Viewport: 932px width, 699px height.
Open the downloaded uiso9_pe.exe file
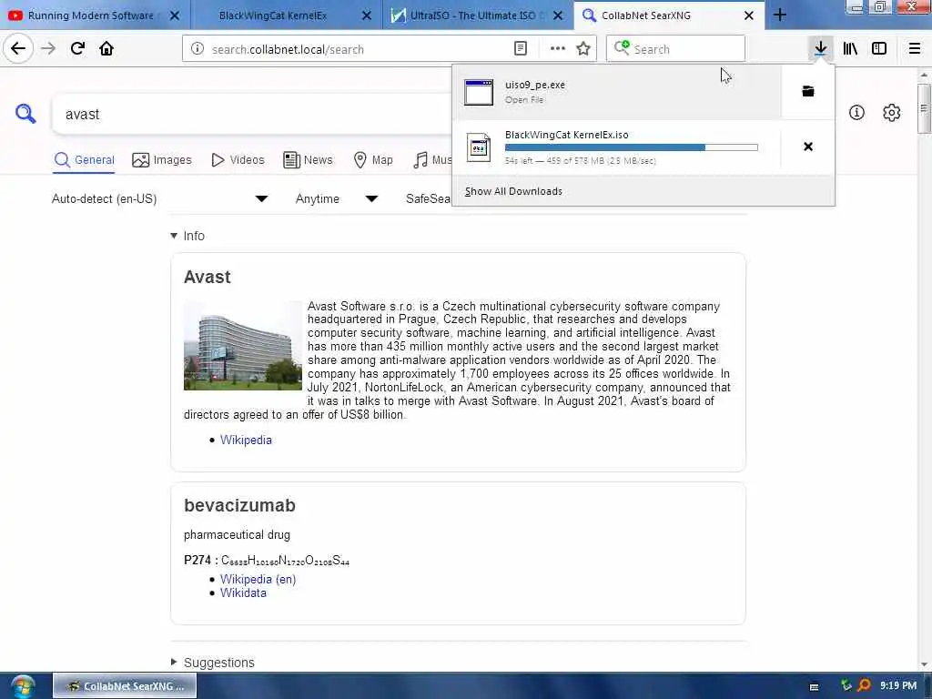(617, 92)
